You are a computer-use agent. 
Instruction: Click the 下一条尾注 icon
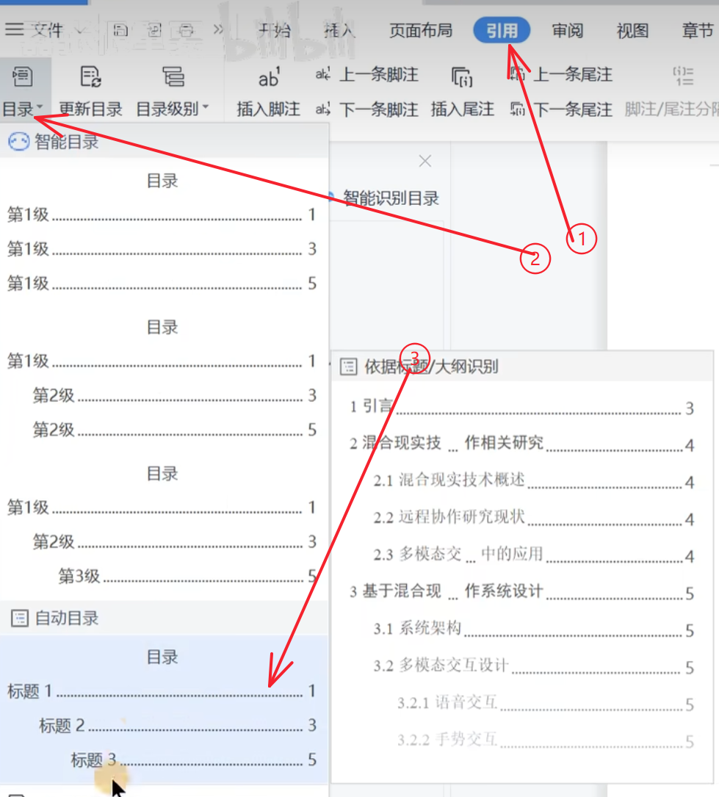pos(517,109)
